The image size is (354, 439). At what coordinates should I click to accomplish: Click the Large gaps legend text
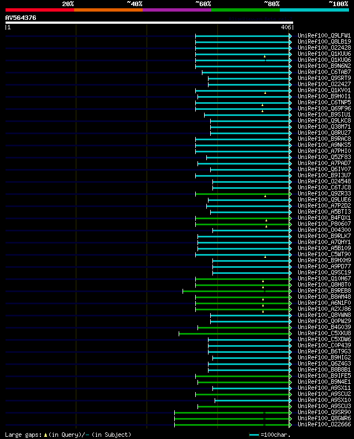pyautogui.click(x=68, y=435)
